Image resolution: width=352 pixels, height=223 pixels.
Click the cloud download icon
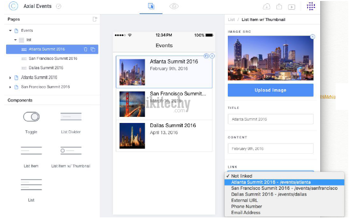(x=267, y=7)
